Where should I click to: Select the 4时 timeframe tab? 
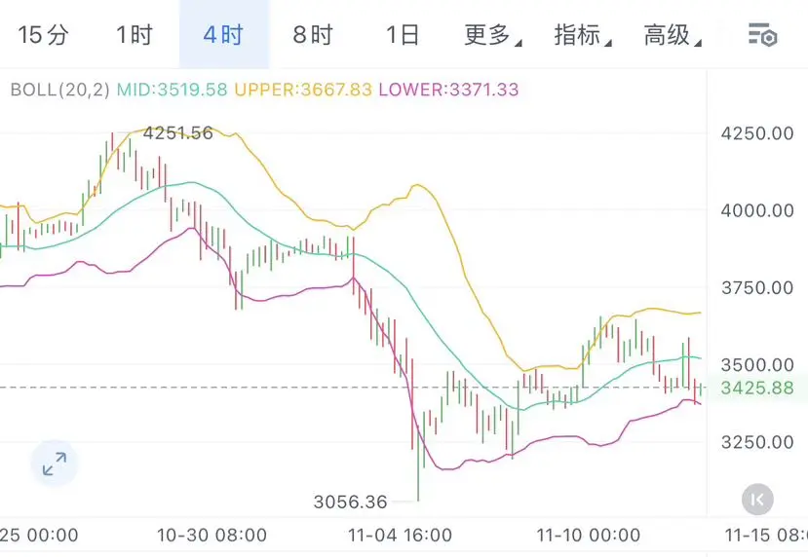tap(223, 36)
